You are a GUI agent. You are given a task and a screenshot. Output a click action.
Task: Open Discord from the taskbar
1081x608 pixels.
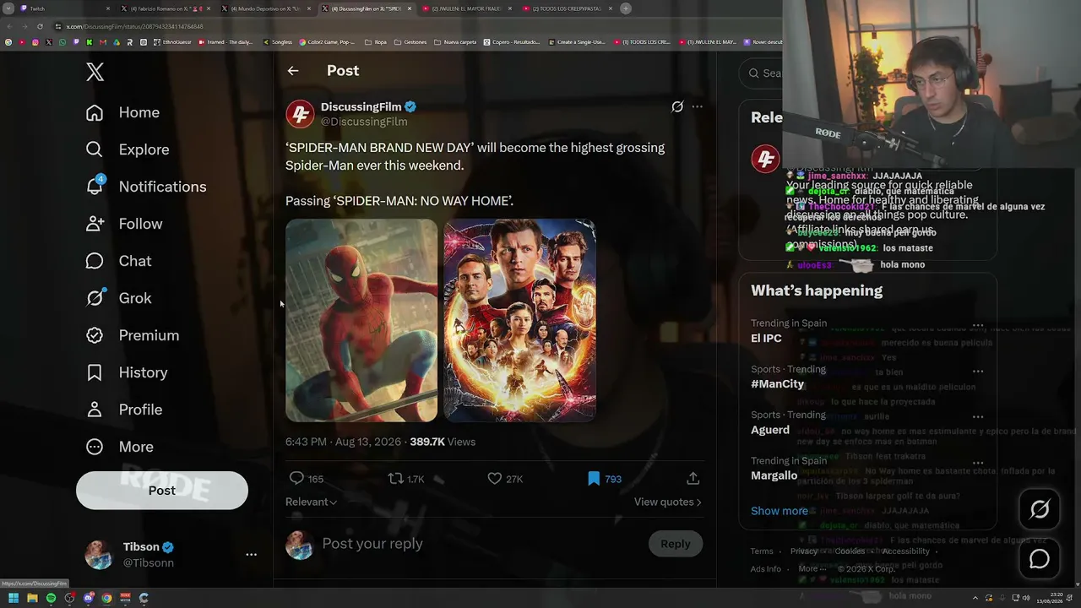[x=88, y=598]
